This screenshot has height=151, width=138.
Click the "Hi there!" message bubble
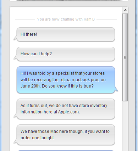[66, 34]
